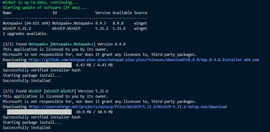The width and height of the screenshot is (270, 132).
Task: Click '4.43 MB / 4.43 MB' size text
Action: [x=94, y=65]
